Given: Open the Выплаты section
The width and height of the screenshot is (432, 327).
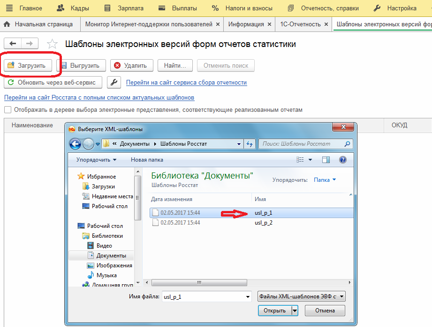Looking at the screenshot, I should 178,8.
